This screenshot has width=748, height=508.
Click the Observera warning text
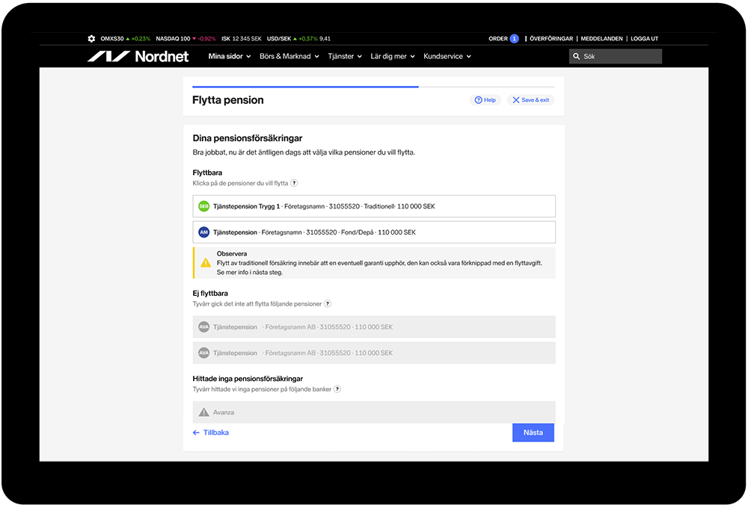click(x=379, y=263)
